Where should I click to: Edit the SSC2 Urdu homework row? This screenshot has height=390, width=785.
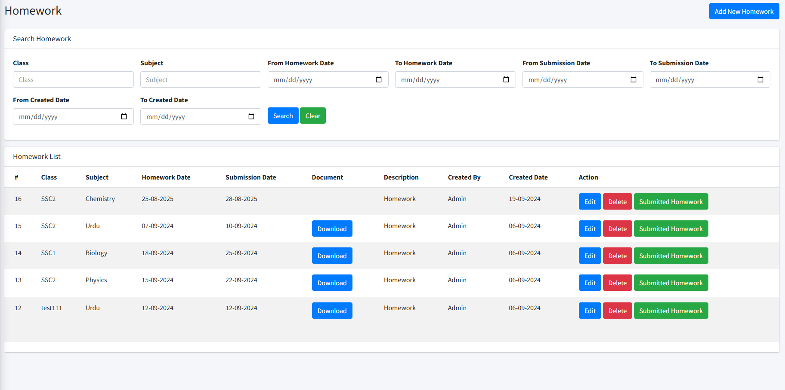(590, 229)
